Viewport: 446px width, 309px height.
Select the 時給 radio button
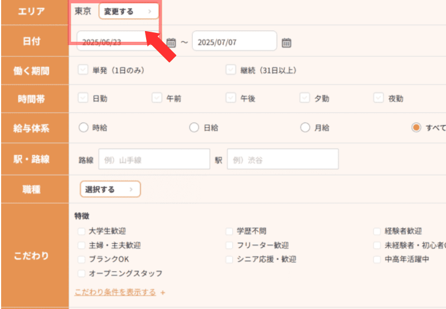tap(83, 127)
